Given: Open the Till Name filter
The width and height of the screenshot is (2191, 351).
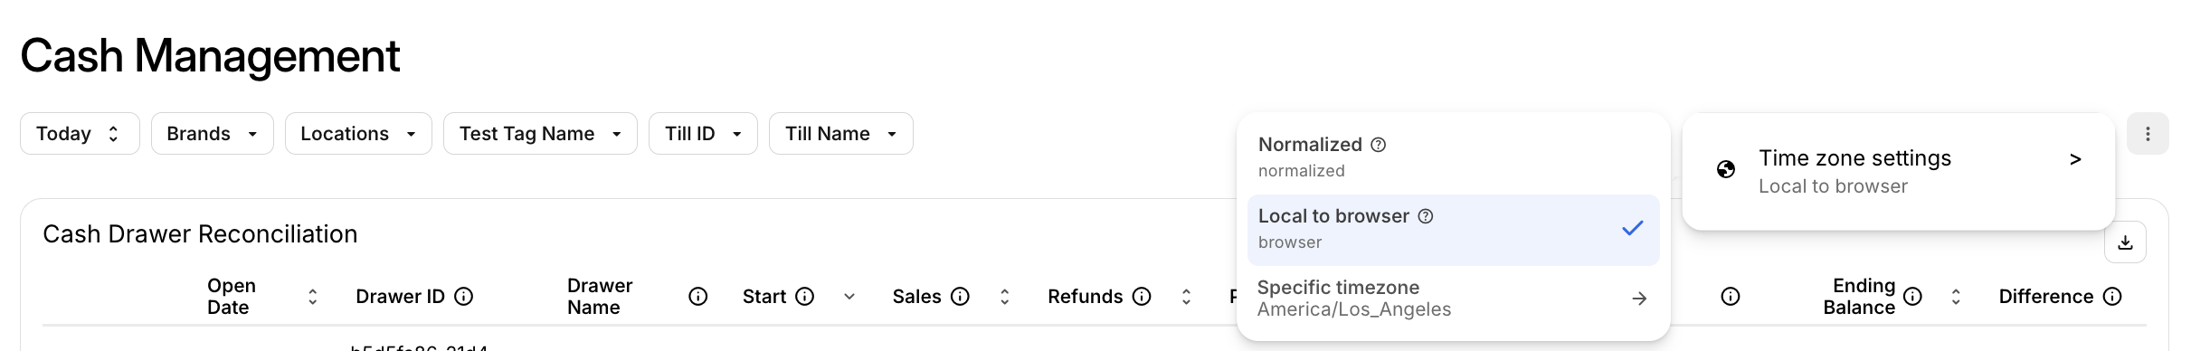Looking at the screenshot, I should pyautogui.click(x=841, y=134).
